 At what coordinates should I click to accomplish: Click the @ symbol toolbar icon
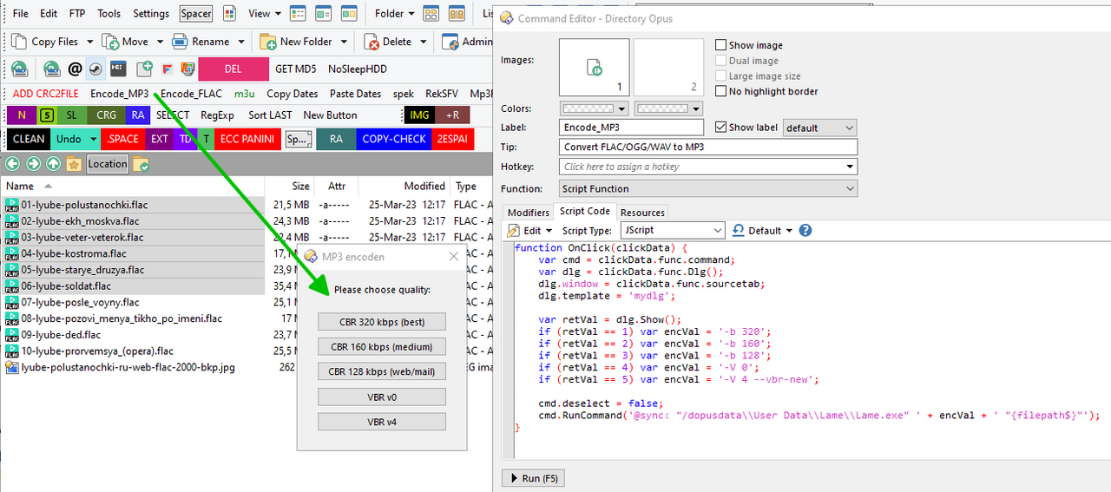[x=75, y=69]
